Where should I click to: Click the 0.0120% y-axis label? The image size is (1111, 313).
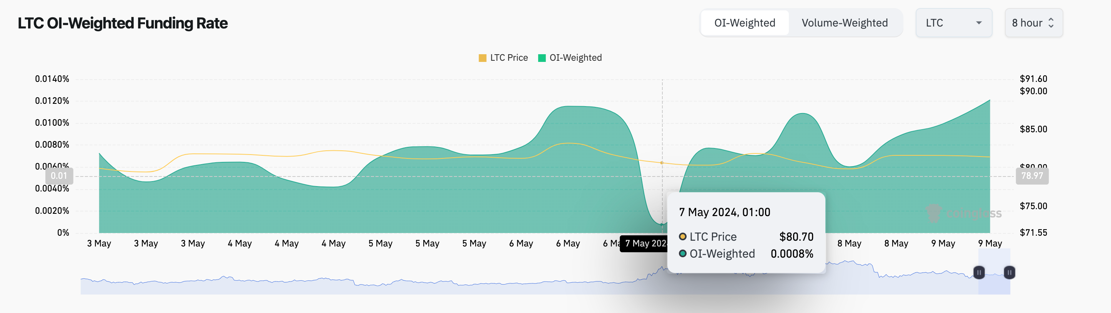(x=52, y=101)
